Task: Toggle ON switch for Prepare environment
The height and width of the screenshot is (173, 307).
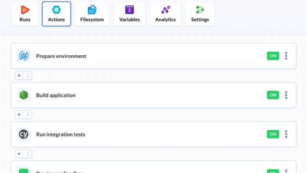Action: [x=273, y=56]
